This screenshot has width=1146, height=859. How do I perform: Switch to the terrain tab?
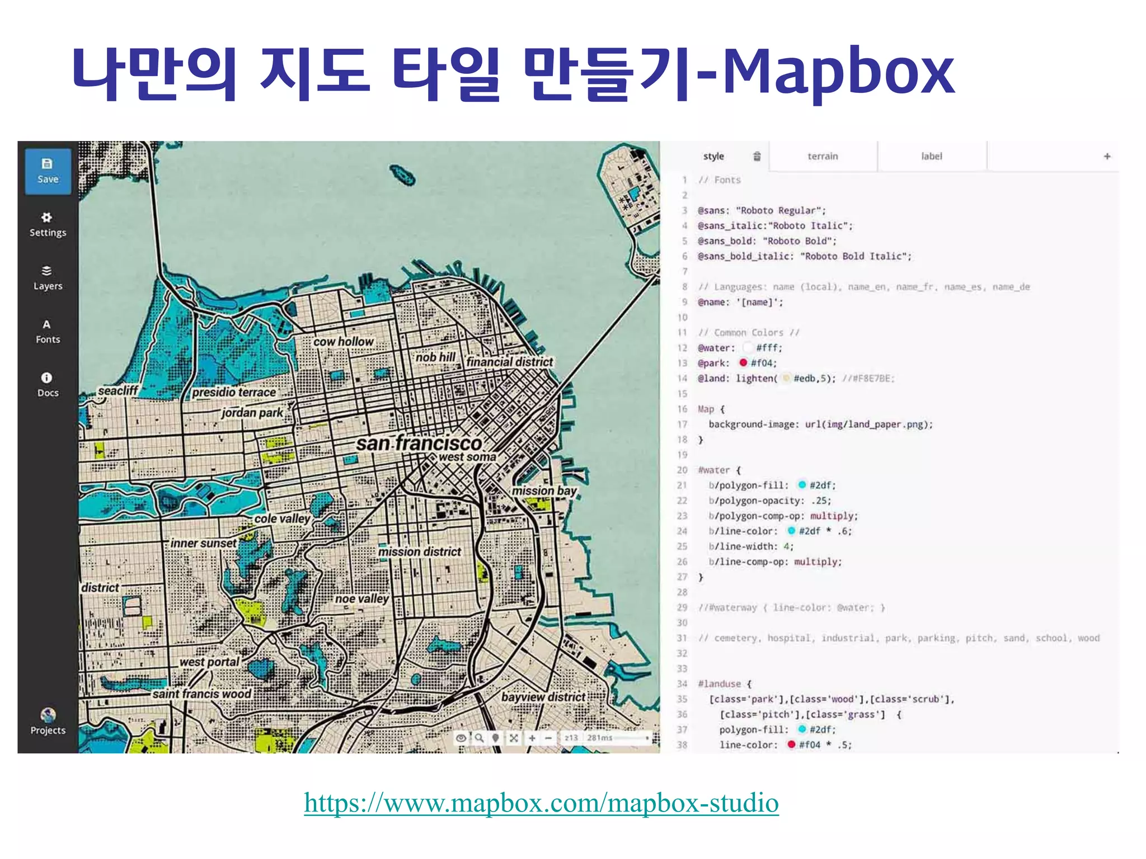822,156
